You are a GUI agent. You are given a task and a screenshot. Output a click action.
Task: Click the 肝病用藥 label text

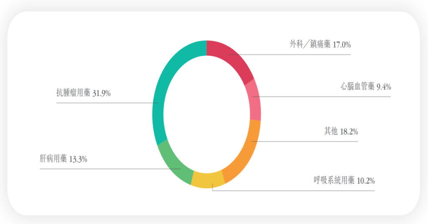click(53, 159)
